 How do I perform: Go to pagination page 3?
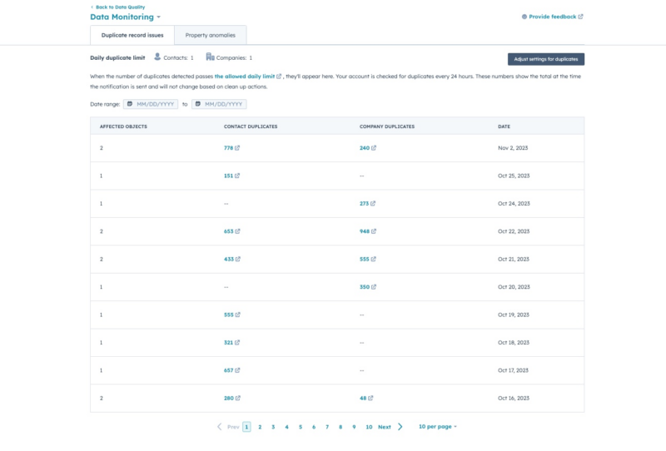273,427
